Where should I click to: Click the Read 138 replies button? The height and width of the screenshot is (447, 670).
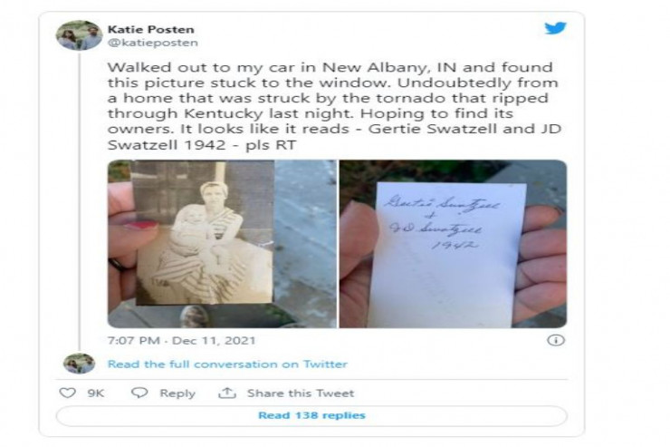coord(311,416)
